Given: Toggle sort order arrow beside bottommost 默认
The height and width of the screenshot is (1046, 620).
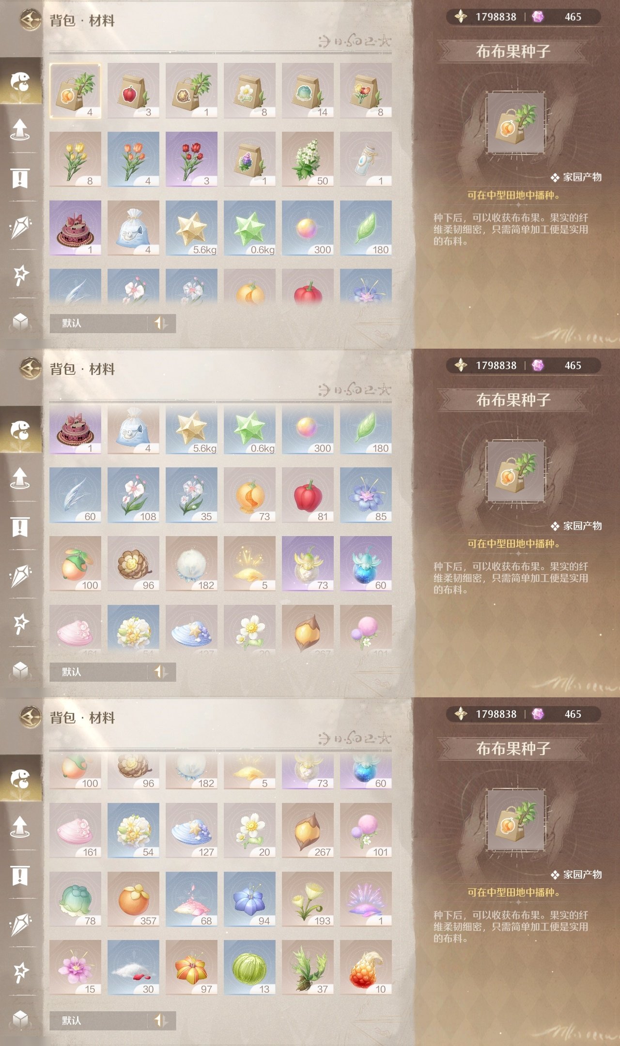Looking at the screenshot, I should point(161,1021).
